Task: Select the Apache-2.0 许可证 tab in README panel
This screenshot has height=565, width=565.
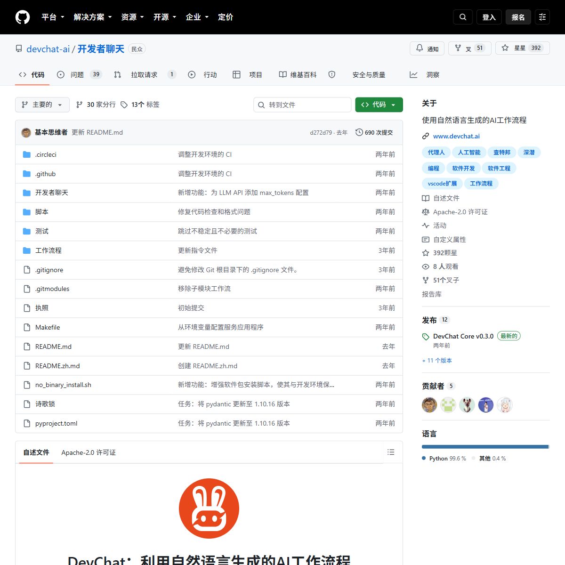Action: pos(89,452)
